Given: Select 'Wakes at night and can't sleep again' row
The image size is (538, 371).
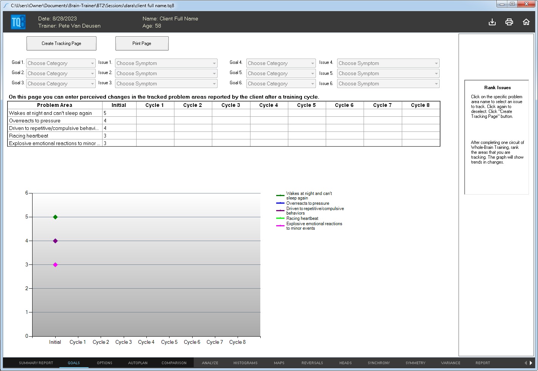Looking at the screenshot, I should 55,113.
